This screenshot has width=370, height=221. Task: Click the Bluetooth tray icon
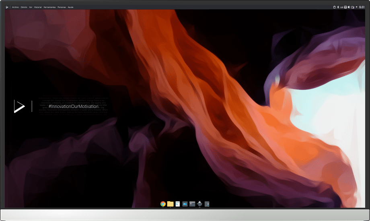pyautogui.click(x=338, y=7)
